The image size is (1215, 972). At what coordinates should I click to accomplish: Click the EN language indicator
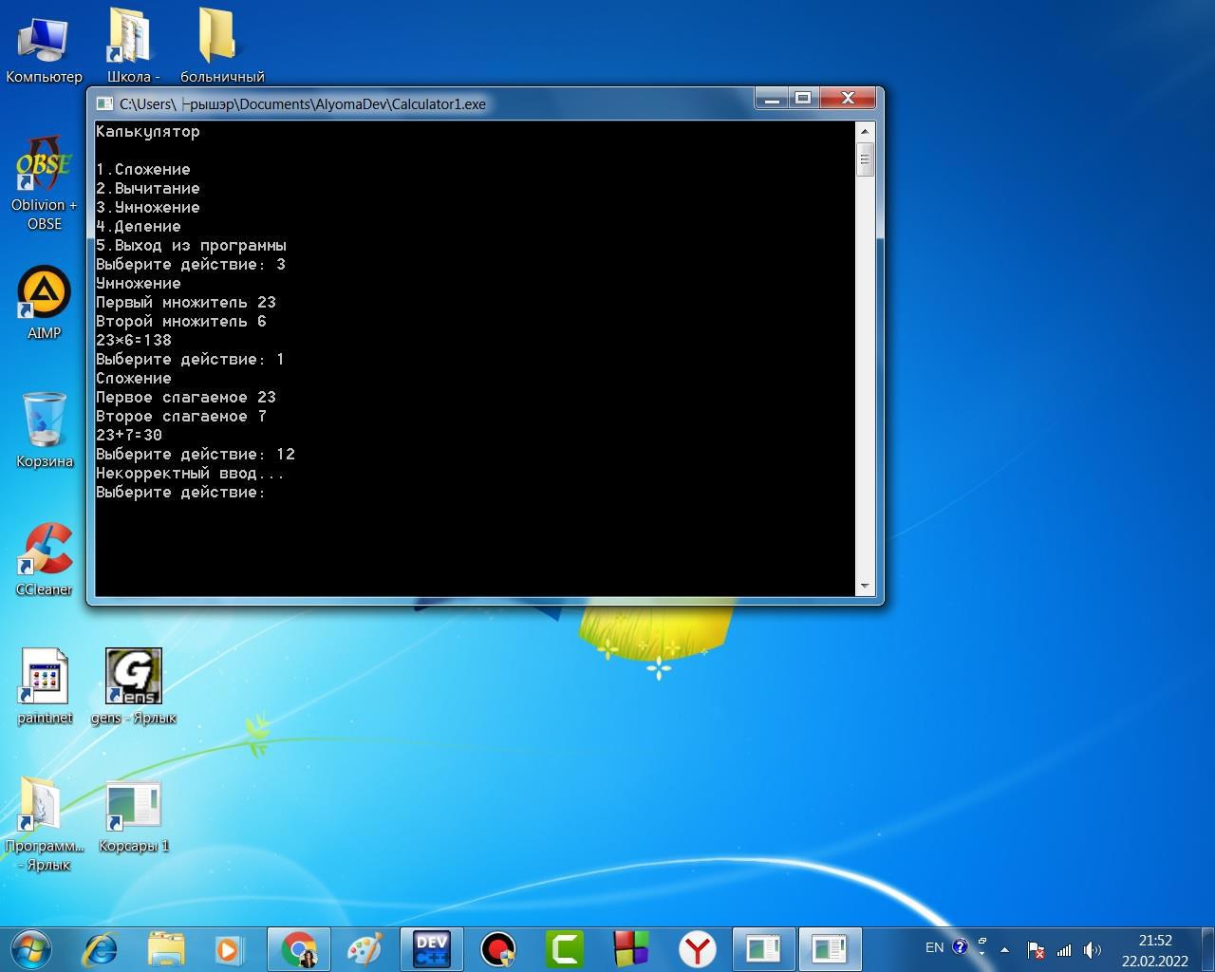tap(934, 947)
